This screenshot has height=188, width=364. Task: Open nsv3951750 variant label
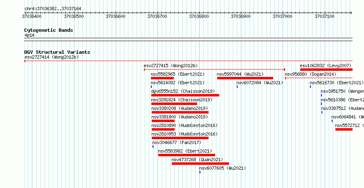[x=342, y=91]
